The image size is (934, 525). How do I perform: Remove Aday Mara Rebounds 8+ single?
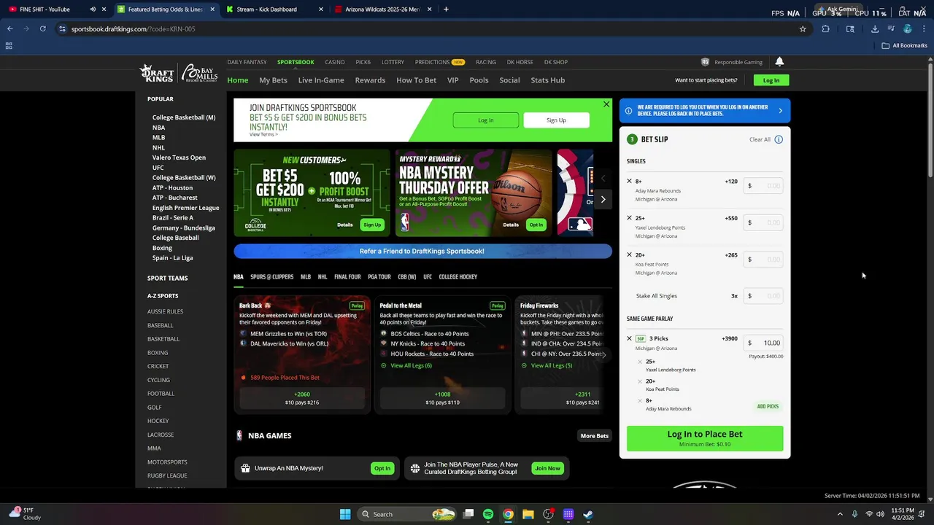point(629,181)
